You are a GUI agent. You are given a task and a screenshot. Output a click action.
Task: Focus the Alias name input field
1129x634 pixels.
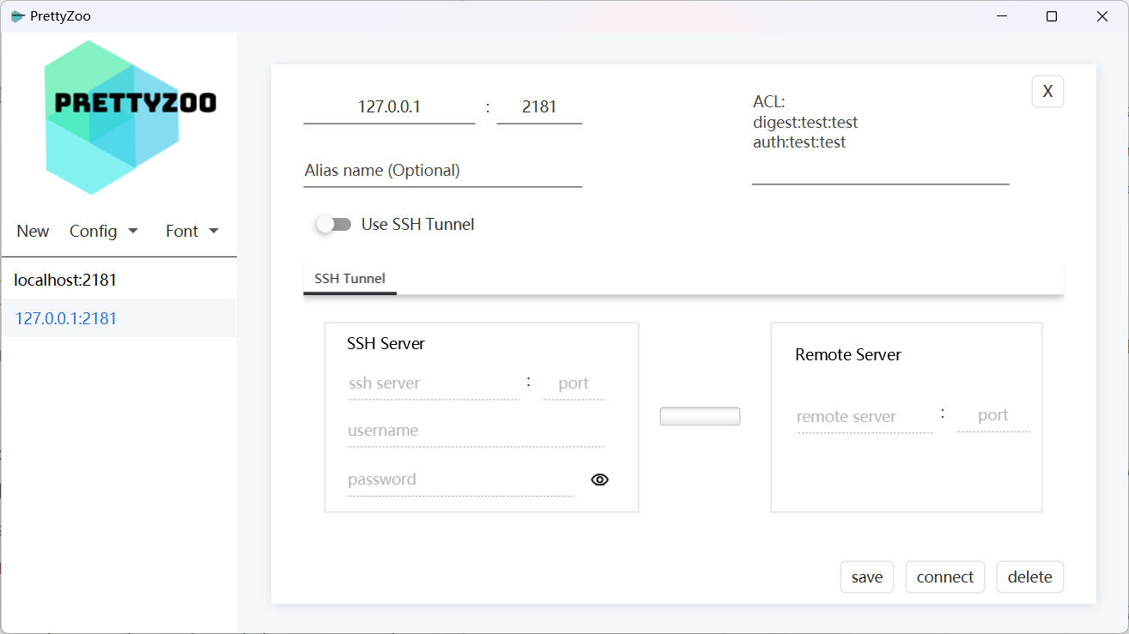442,171
